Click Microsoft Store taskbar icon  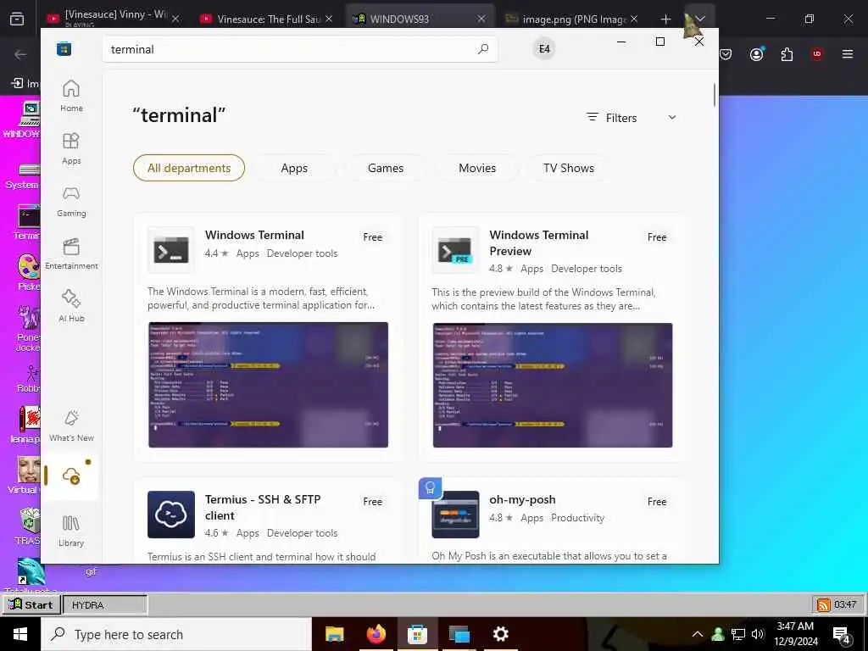pos(417,634)
